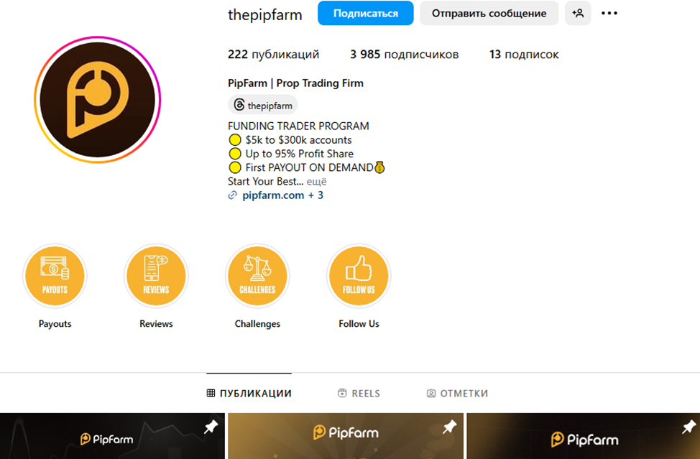Open the three-dot options menu

[x=609, y=14]
